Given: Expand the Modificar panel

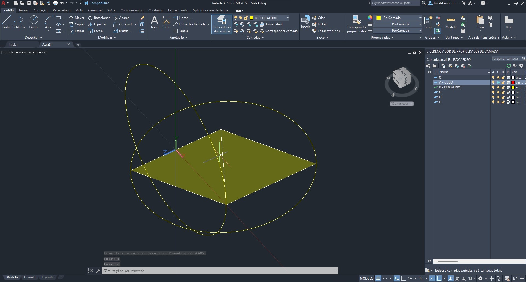Looking at the screenshot, I should click(107, 38).
